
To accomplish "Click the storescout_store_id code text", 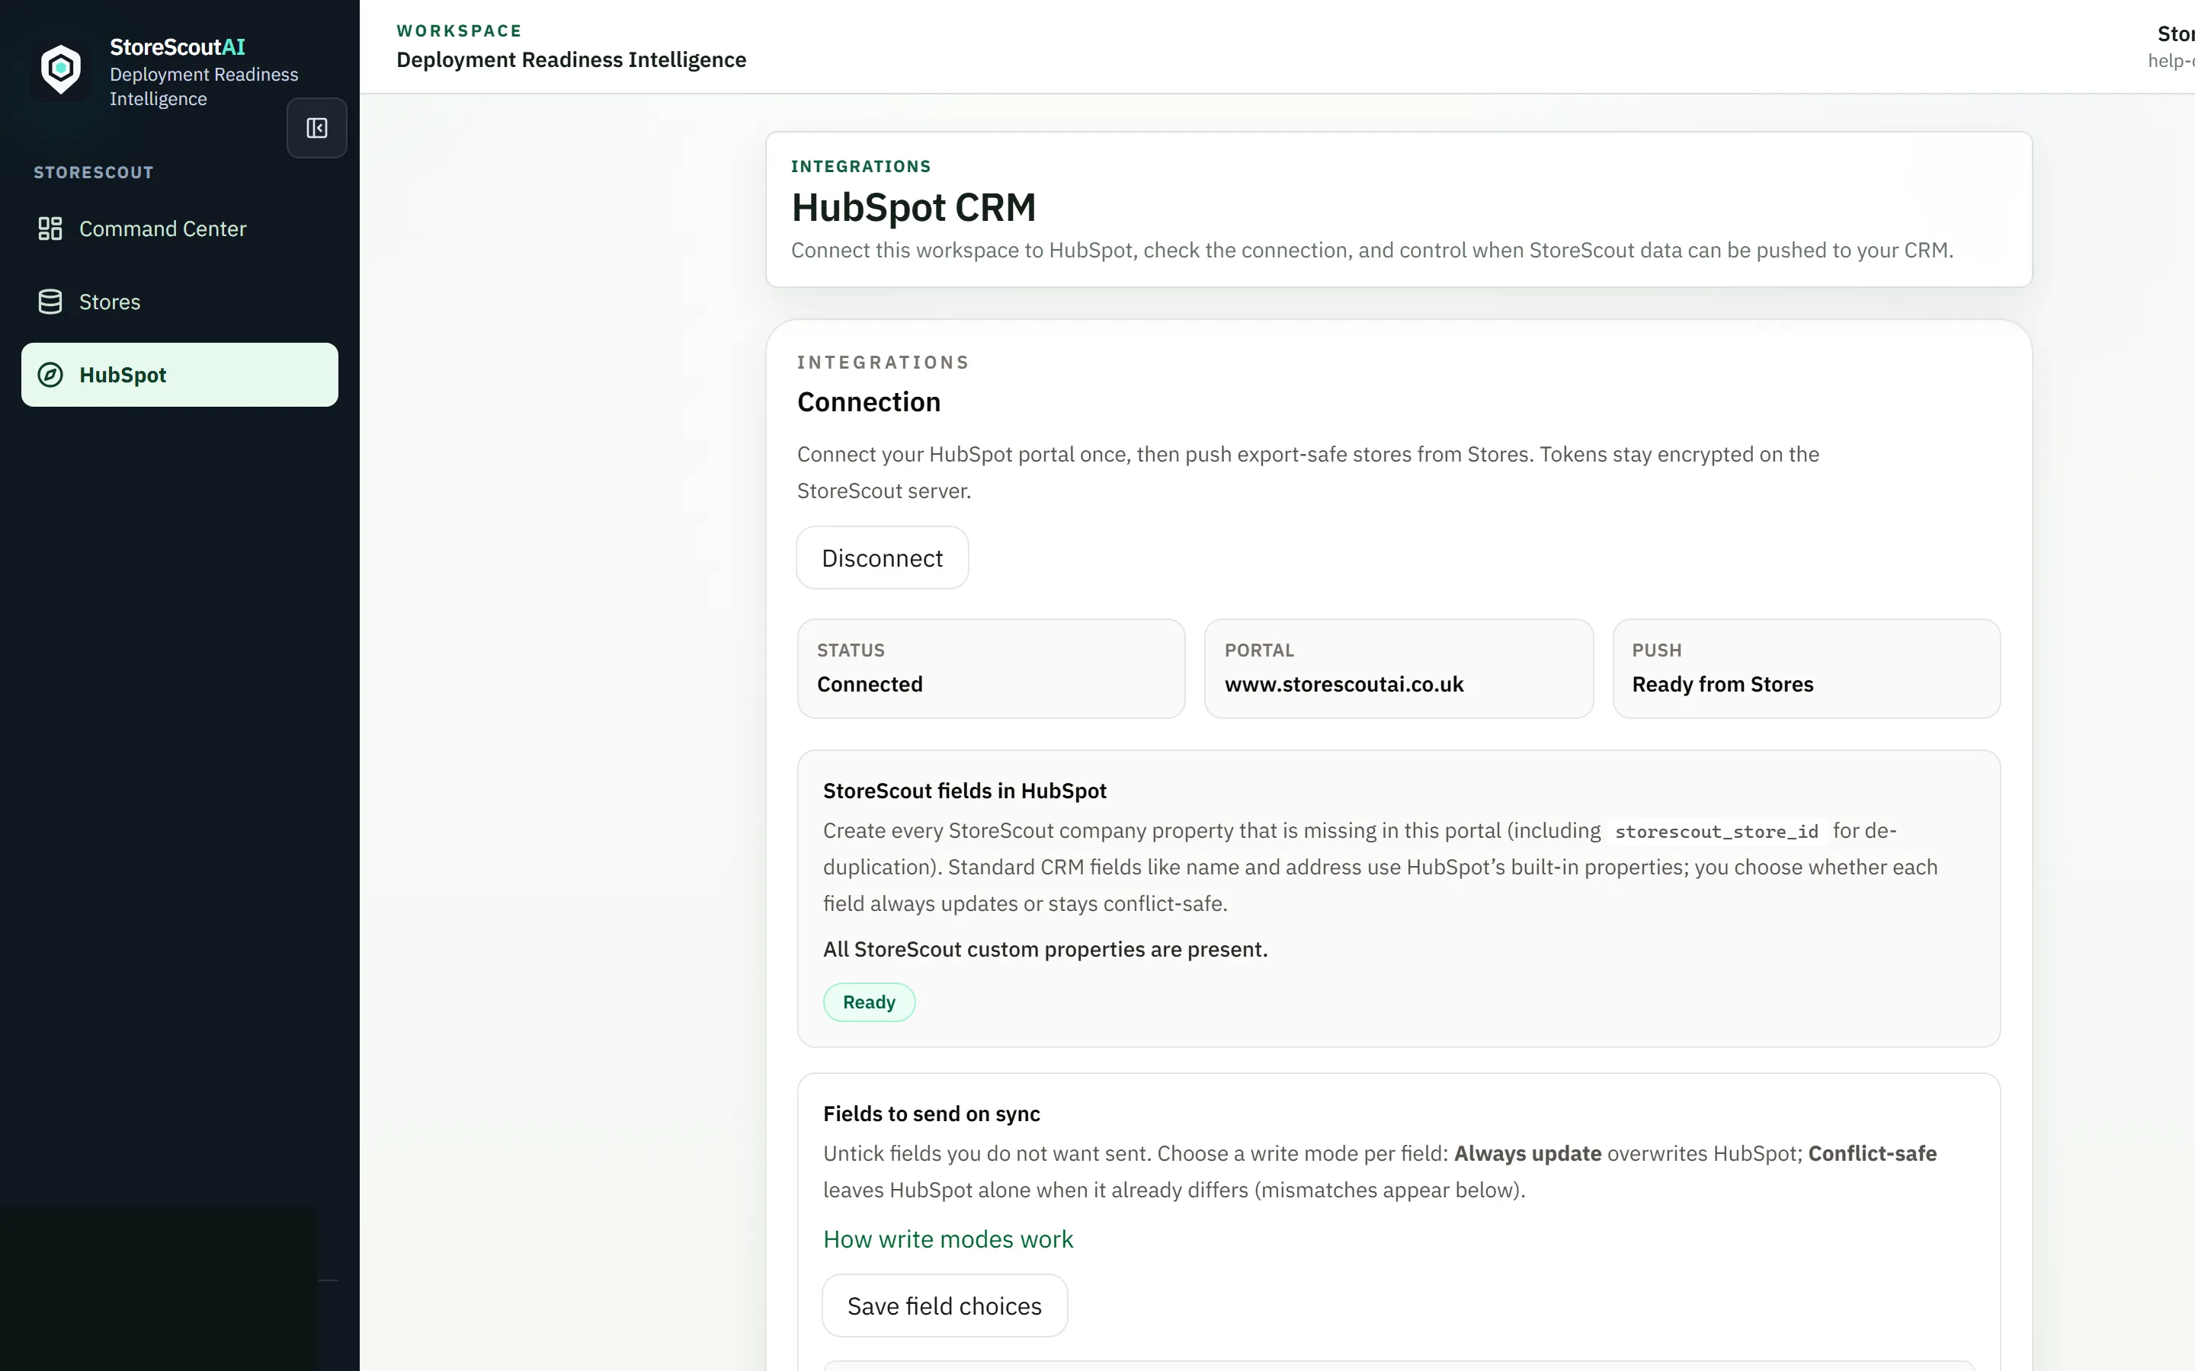I will point(1716,832).
